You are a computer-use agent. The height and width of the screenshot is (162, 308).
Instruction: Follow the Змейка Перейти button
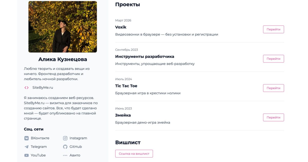click(273, 117)
